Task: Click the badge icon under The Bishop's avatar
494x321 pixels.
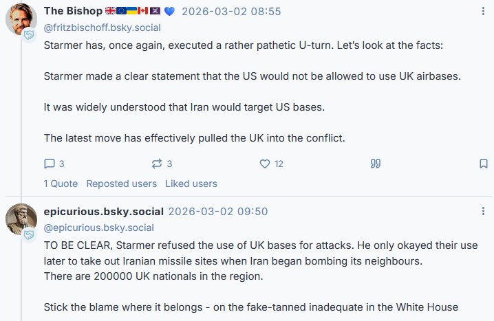Action: (x=30, y=34)
